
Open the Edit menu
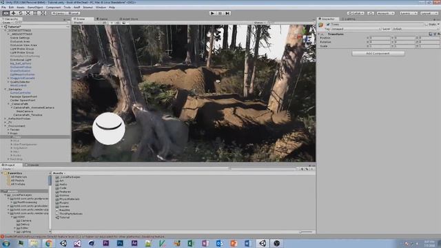[11, 8]
